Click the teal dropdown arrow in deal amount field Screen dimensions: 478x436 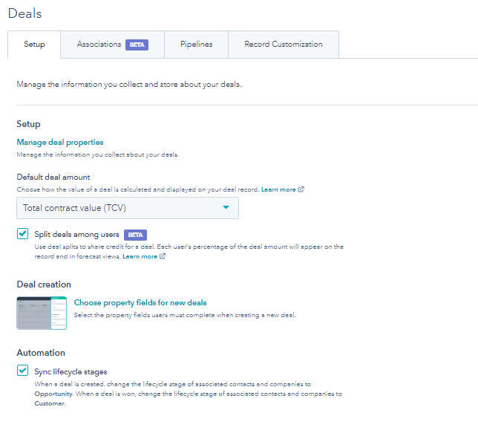tap(226, 208)
